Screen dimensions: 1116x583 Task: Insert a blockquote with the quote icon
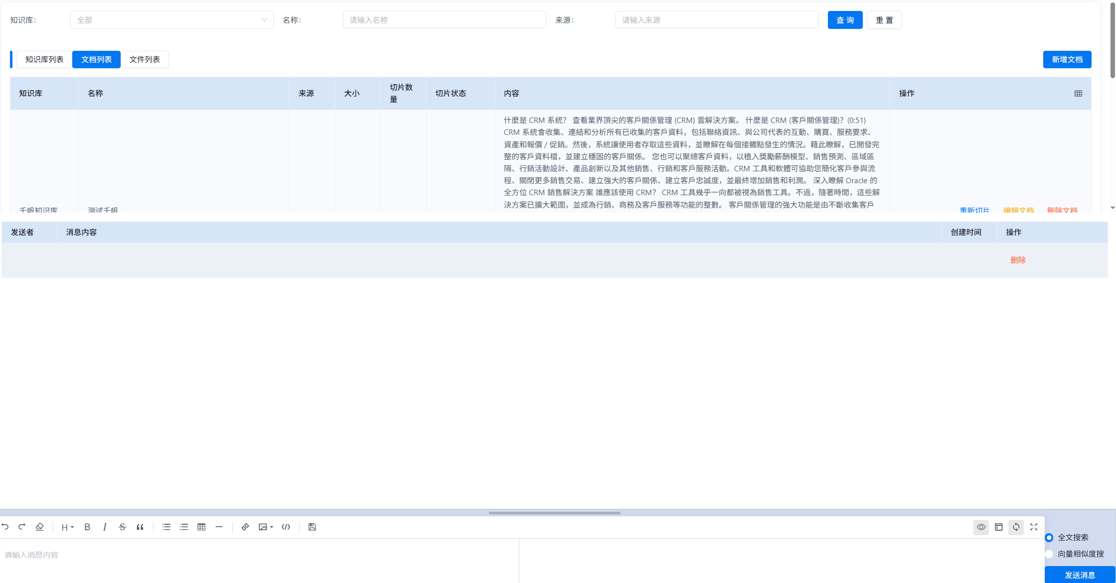coord(140,527)
